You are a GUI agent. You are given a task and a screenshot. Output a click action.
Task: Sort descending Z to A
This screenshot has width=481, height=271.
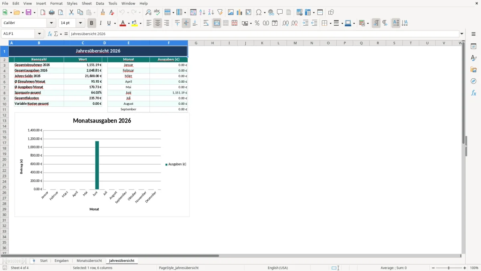[x=211, y=12]
